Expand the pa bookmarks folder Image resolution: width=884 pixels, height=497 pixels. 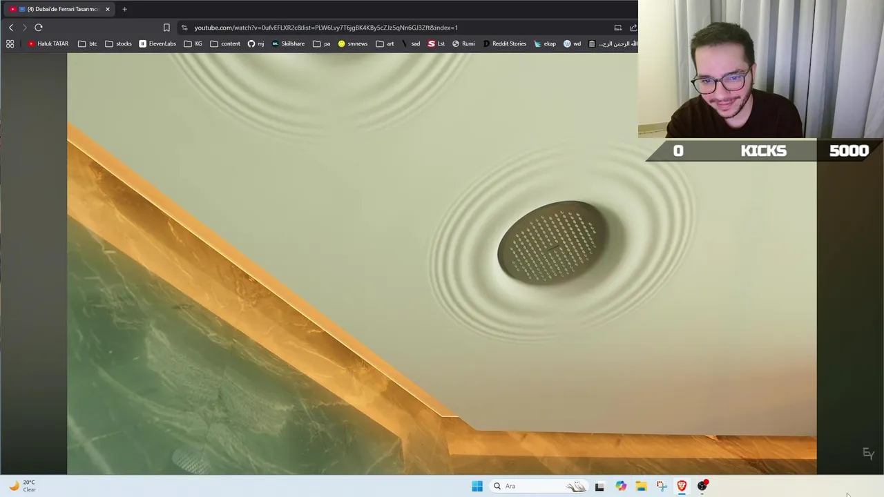(322, 43)
